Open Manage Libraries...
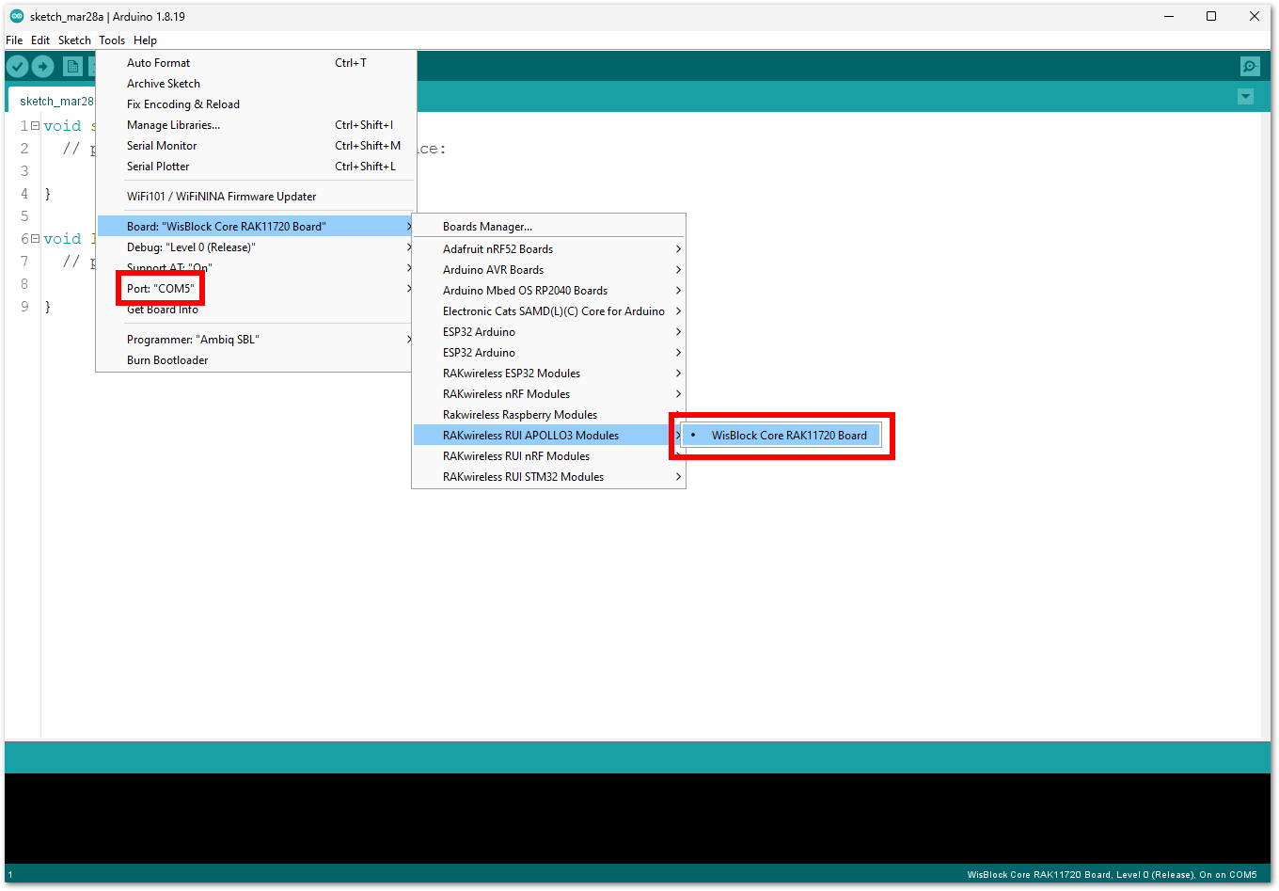 (x=256, y=125)
